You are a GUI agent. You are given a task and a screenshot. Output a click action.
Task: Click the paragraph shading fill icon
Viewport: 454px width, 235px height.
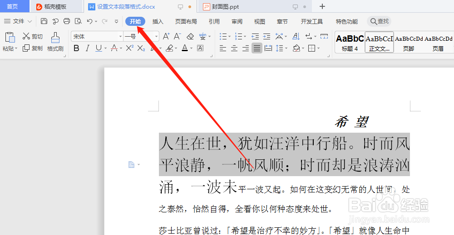click(296, 48)
